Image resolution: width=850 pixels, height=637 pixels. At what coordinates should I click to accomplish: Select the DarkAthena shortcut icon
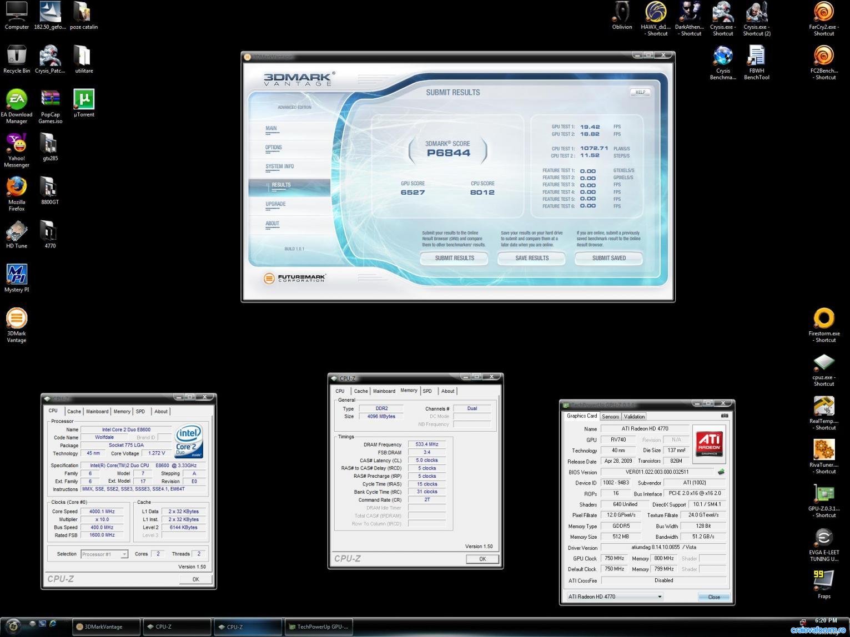tap(689, 19)
